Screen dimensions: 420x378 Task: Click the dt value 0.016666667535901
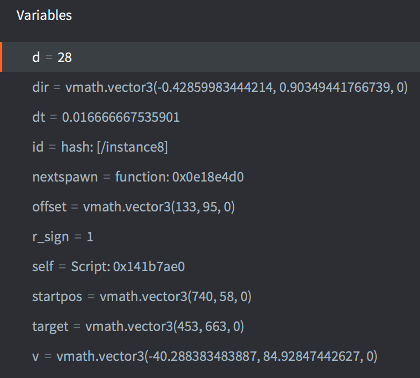pos(121,117)
